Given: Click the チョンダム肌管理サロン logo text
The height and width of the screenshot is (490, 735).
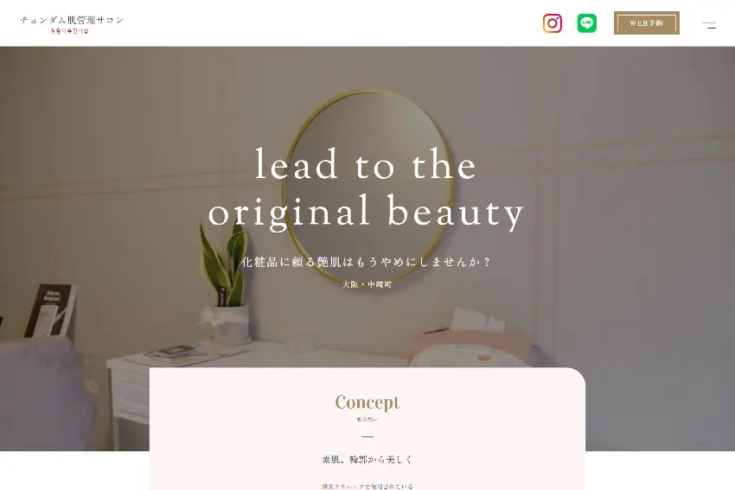Looking at the screenshot, I should pyautogui.click(x=72, y=20).
